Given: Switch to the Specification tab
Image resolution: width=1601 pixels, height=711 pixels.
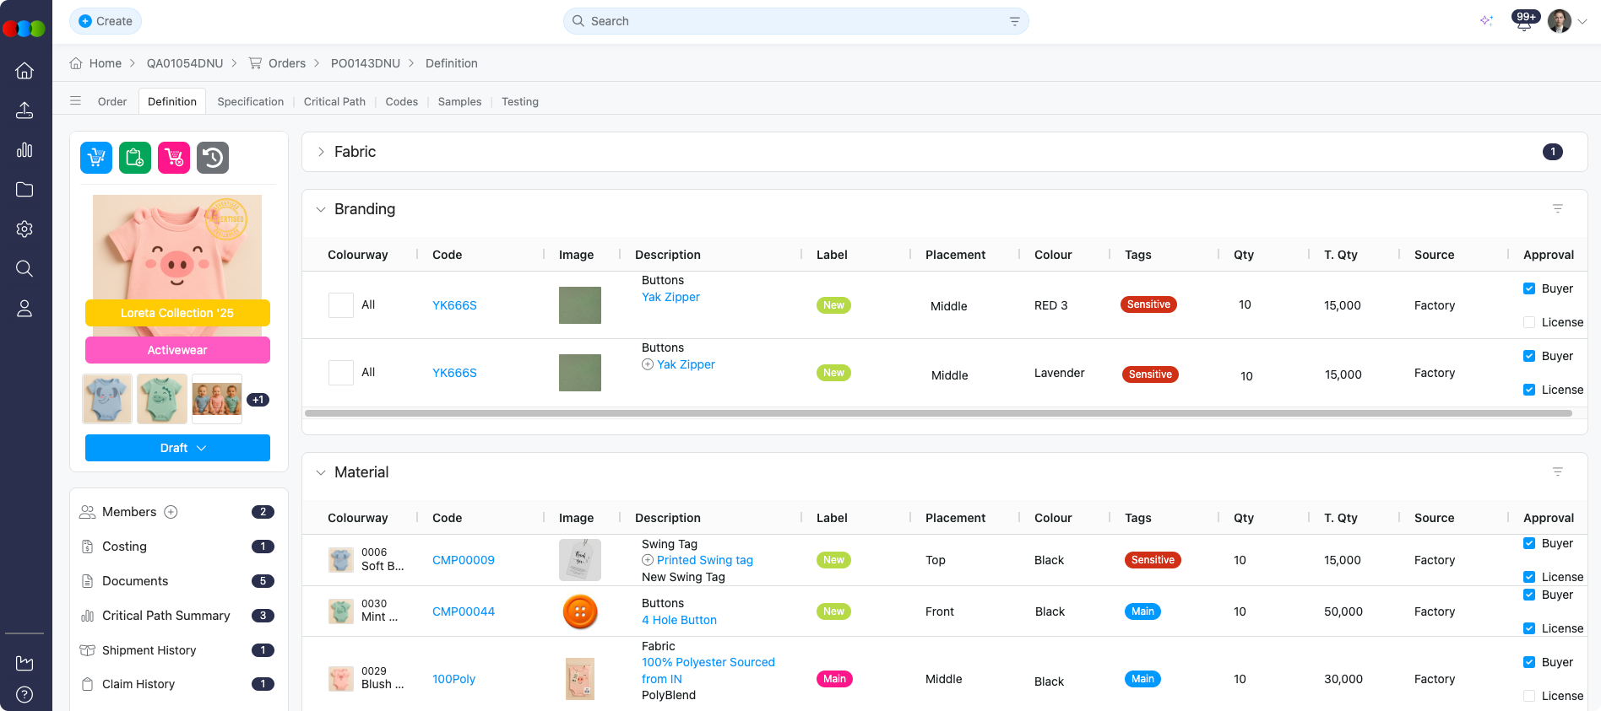Looking at the screenshot, I should pos(250,101).
